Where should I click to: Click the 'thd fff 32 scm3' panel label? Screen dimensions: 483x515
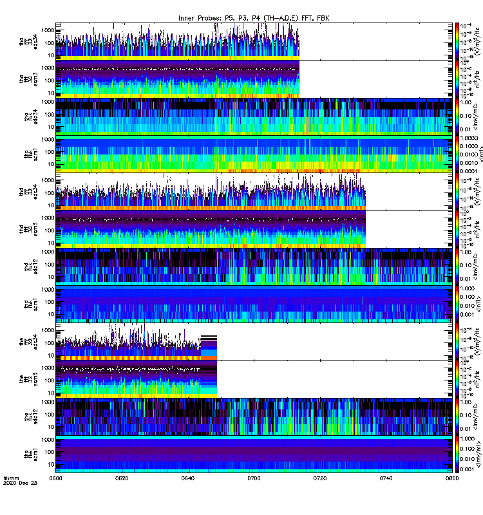tap(28, 229)
